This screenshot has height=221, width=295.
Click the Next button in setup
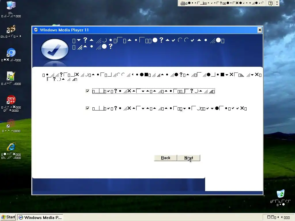(x=189, y=158)
